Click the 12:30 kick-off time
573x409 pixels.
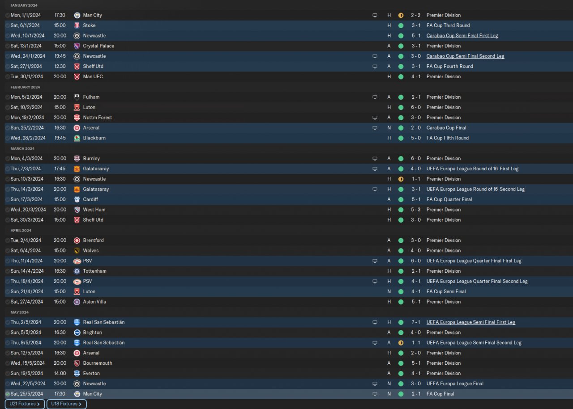click(x=60, y=67)
